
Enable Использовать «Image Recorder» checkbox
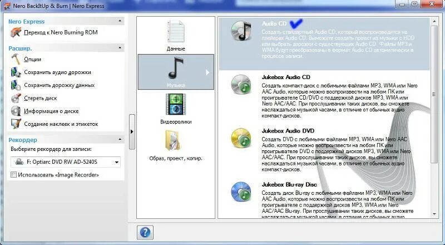[x=13, y=175]
